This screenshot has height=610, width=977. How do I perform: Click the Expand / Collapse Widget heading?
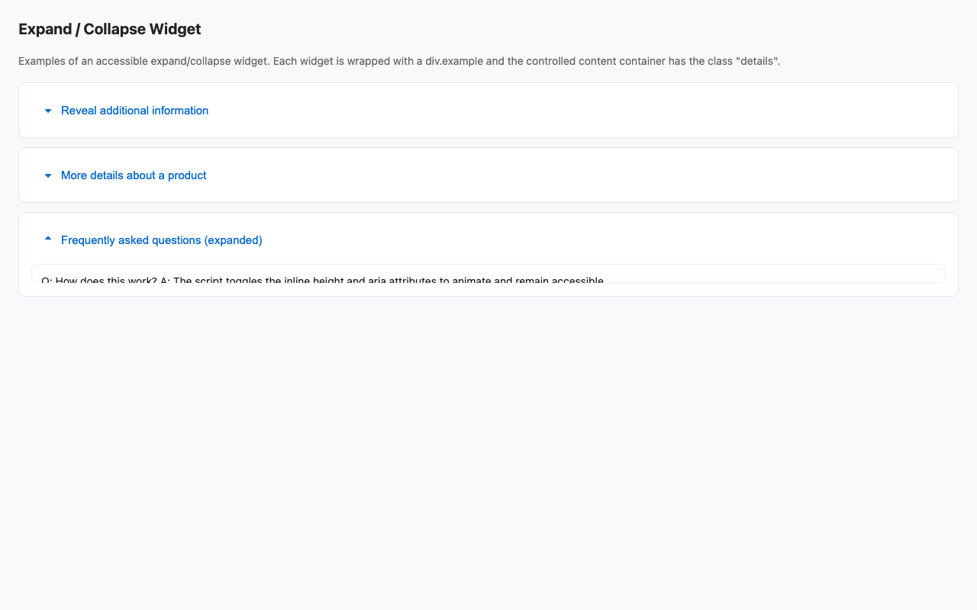tap(109, 29)
